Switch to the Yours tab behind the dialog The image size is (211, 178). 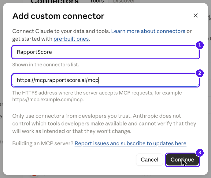click(97, 1)
